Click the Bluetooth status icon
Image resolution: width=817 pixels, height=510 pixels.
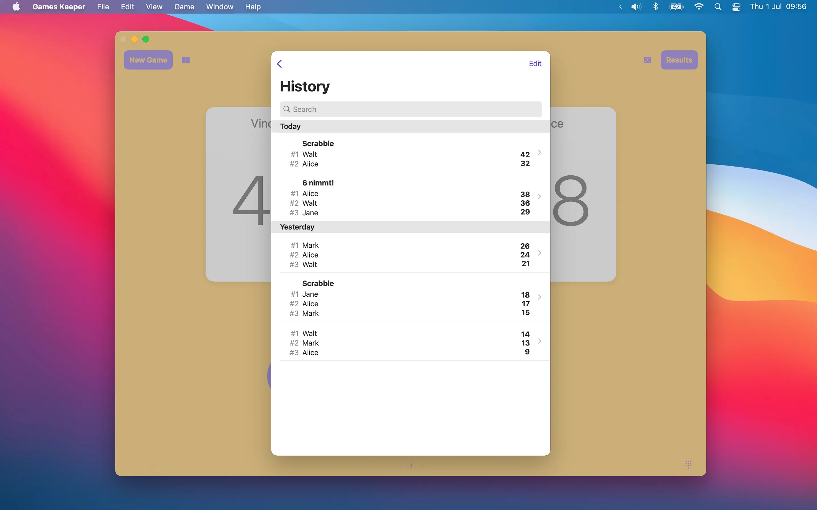655,7
